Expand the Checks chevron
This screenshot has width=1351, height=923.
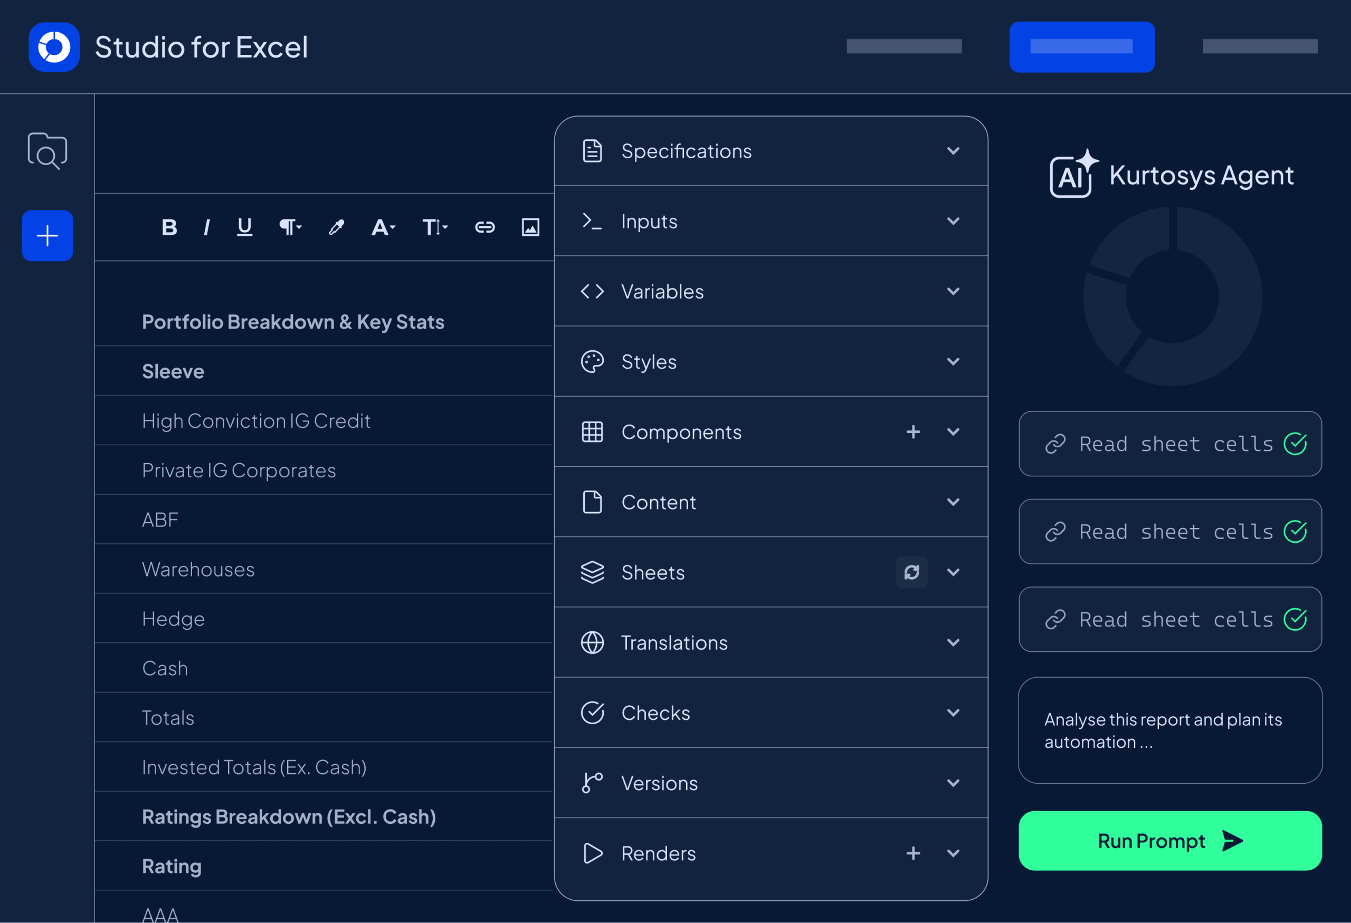tap(954, 713)
